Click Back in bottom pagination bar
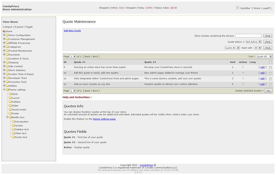 [87, 91]
